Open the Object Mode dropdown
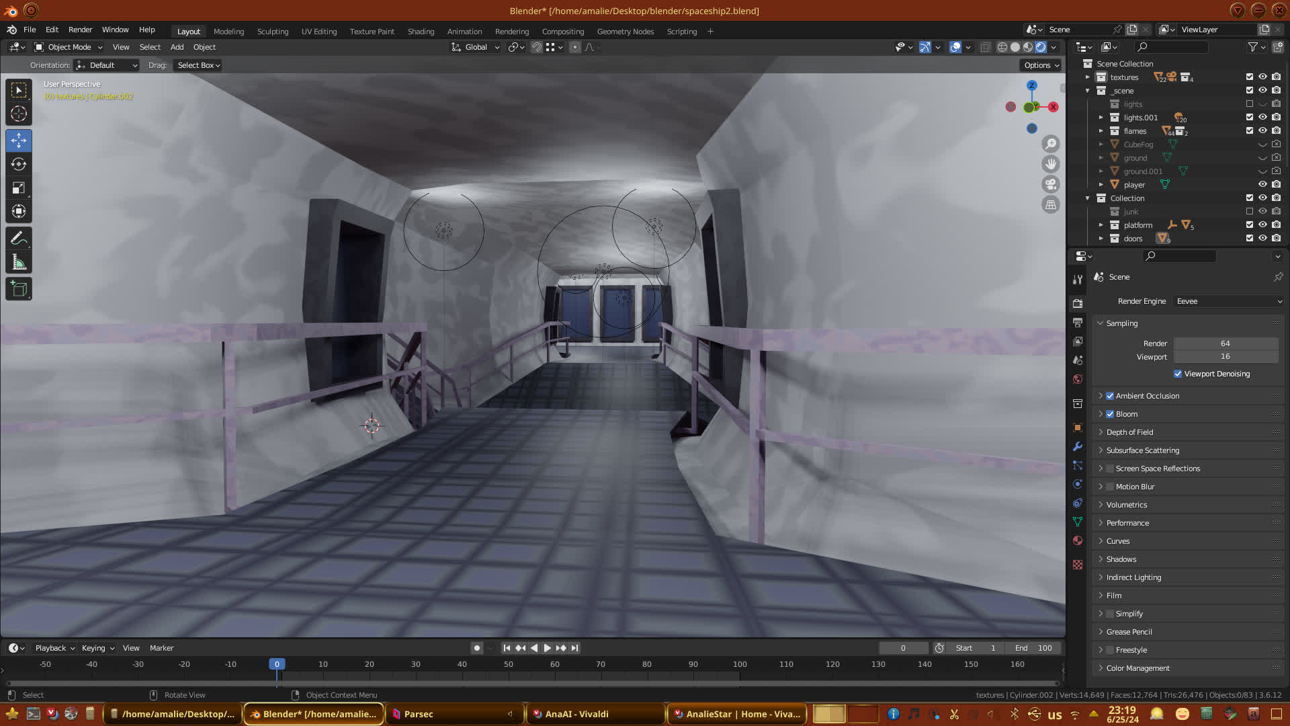The image size is (1290, 726). (69, 47)
